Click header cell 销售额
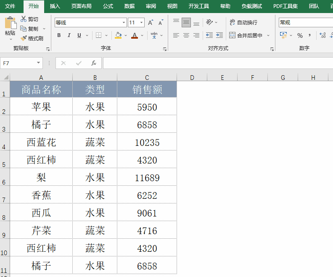The height and width of the screenshot is (277, 333). [147, 90]
